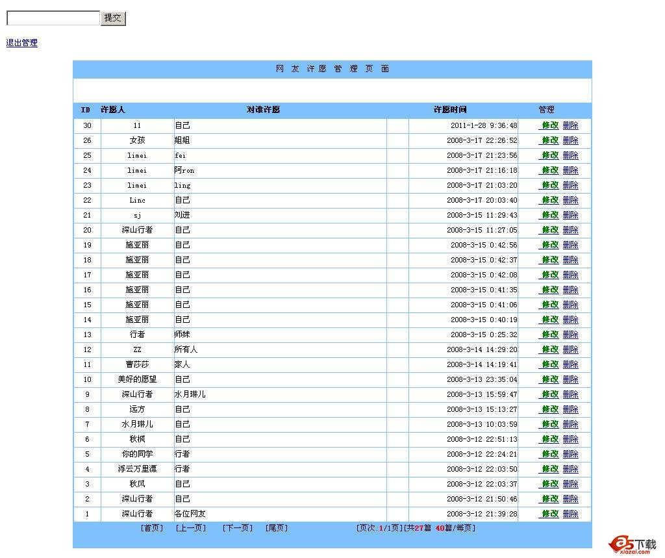Go to previous page via 上一页
Screen dimensions: 665x558
click(x=191, y=528)
